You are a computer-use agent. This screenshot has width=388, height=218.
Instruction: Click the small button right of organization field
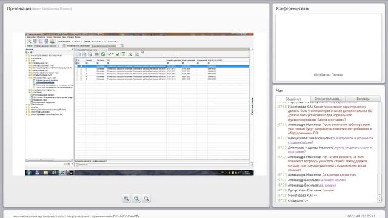point(122,46)
